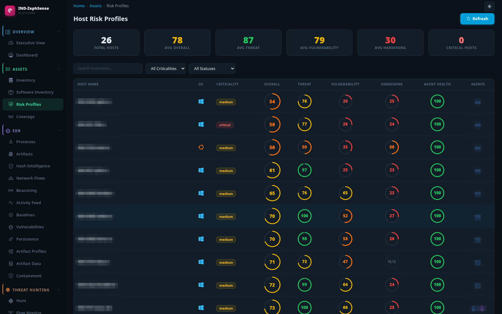Open Hash Intelligence shield icon

(11, 166)
